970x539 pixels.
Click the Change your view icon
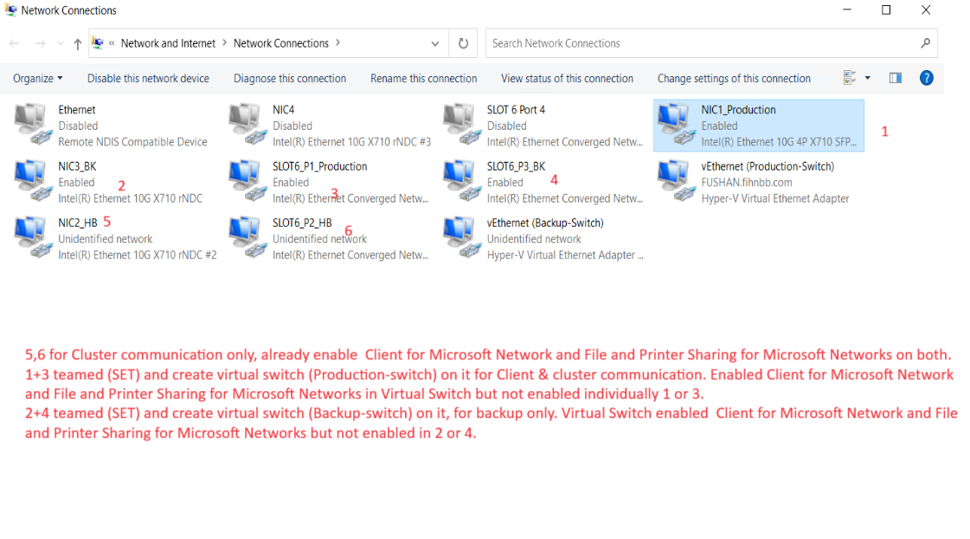(x=850, y=78)
